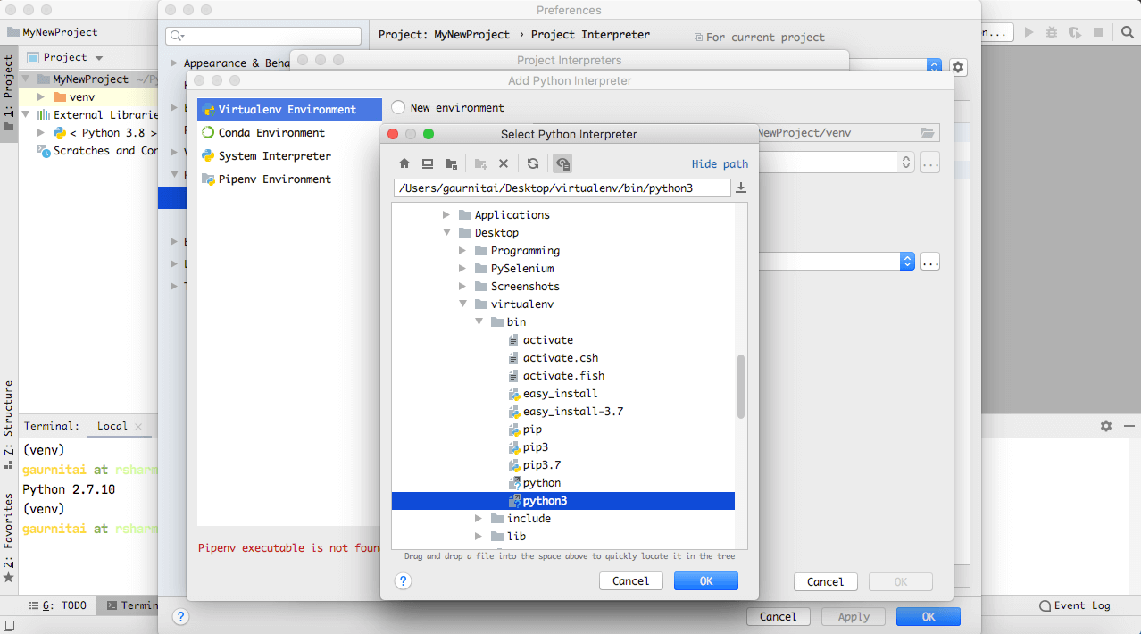Viewport: 1141px width, 634px height.
Task: Click gear icon in Preferences interpreter row
Action: (x=958, y=67)
